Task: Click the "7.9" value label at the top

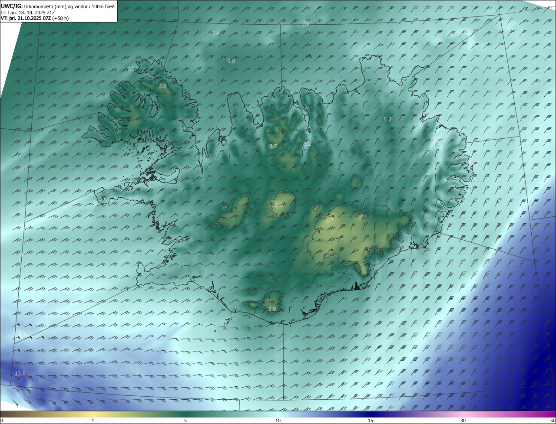Action: click(x=306, y=23)
